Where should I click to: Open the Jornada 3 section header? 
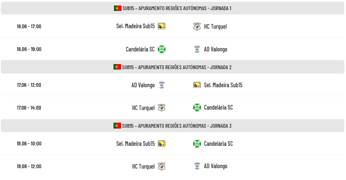click(x=173, y=126)
